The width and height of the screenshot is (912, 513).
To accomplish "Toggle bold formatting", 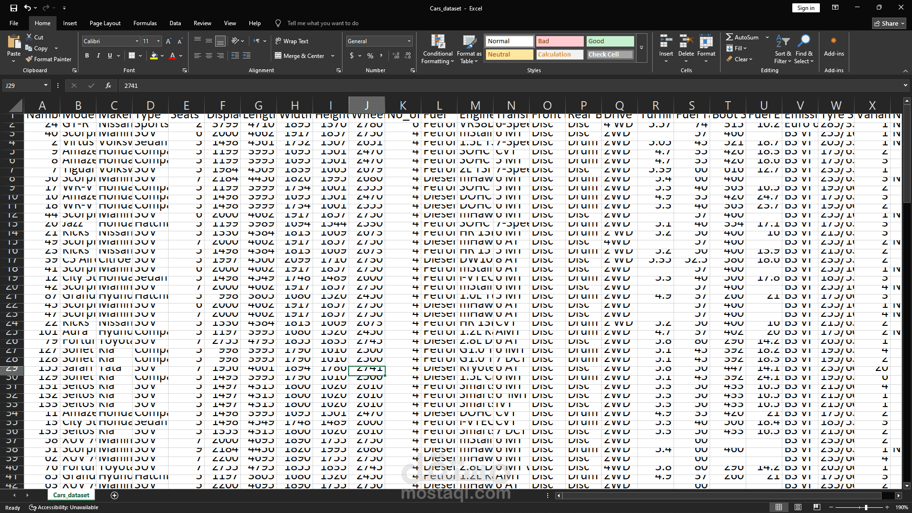I will (x=87, y=56).
